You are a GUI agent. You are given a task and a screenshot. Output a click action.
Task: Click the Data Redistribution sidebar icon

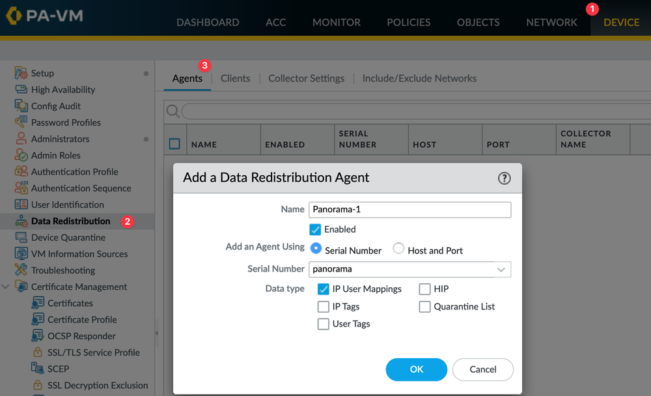click(x=22, y=221)
